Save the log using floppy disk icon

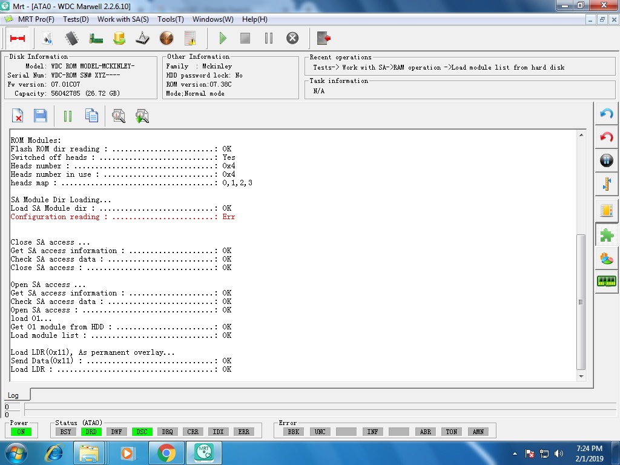tap(41, 116)
